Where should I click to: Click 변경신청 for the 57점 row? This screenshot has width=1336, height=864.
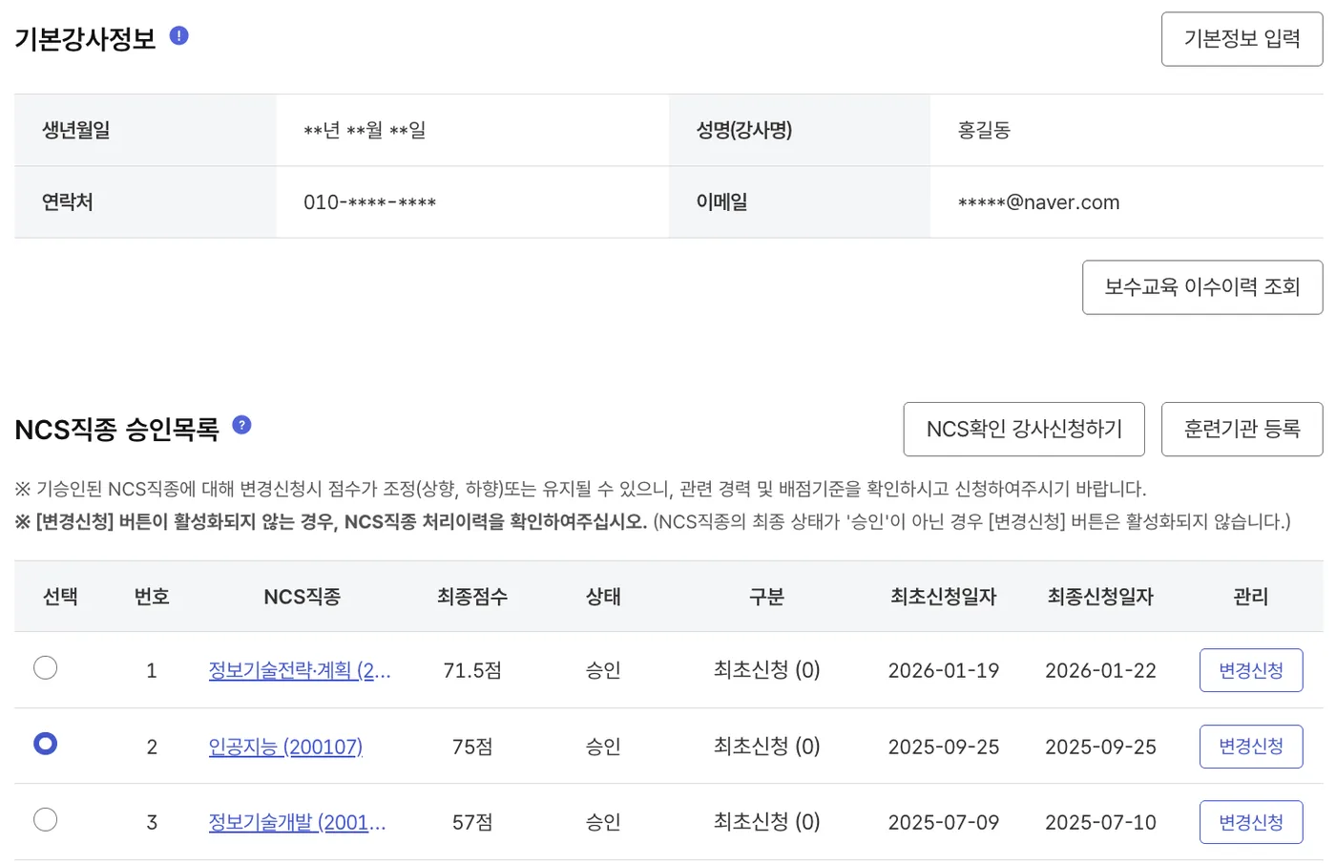pyautogui.click(x=1251, y=822)
